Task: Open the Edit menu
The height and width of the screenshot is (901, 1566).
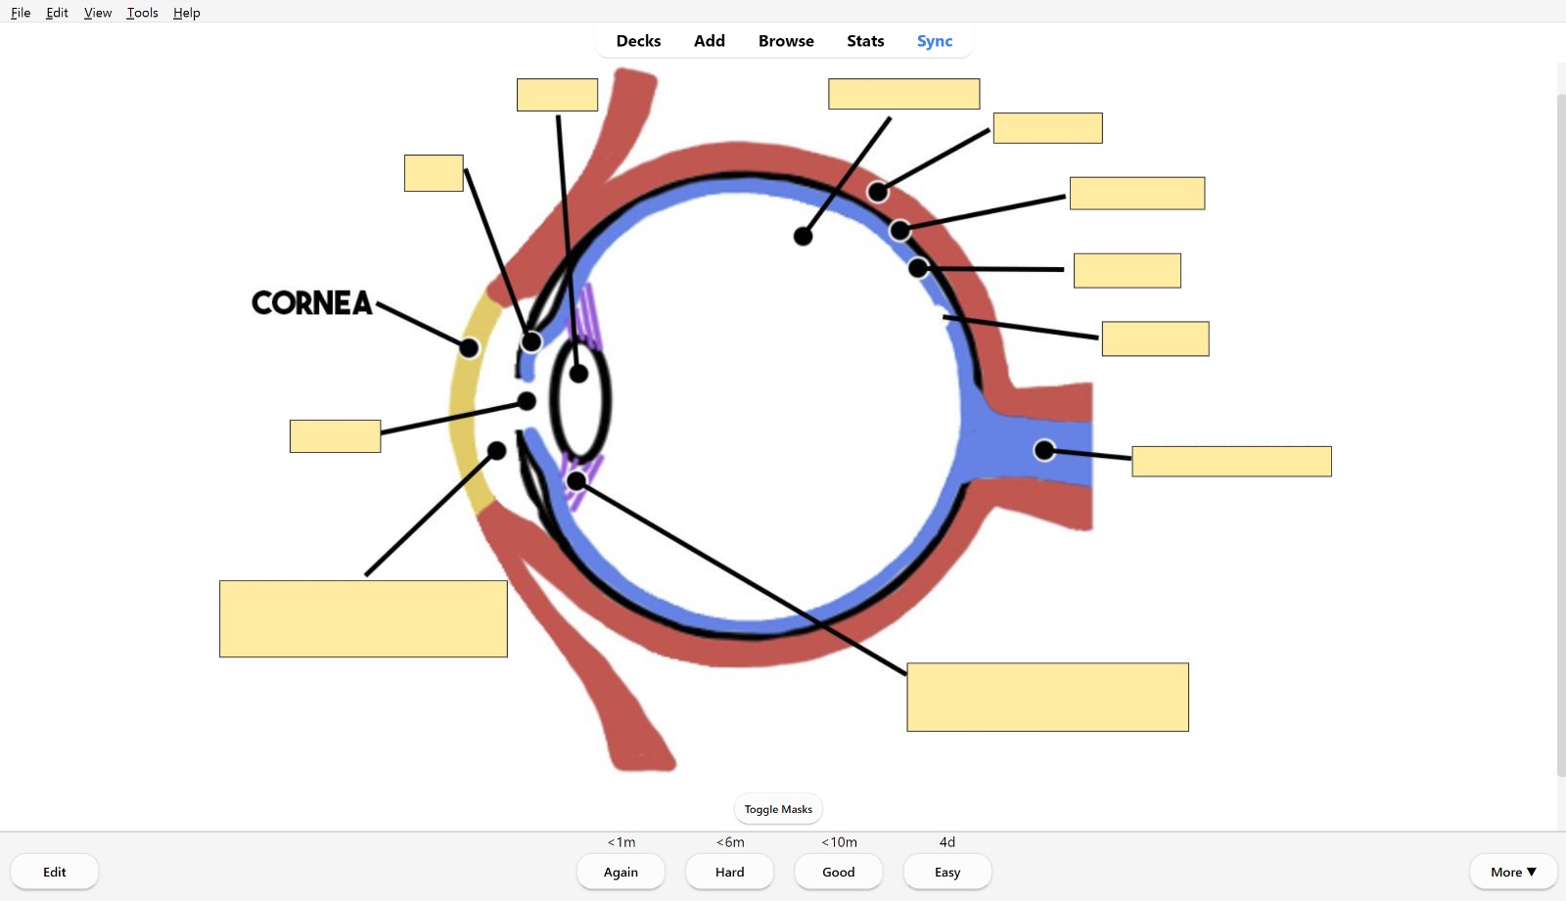Action: click(57, 13)
